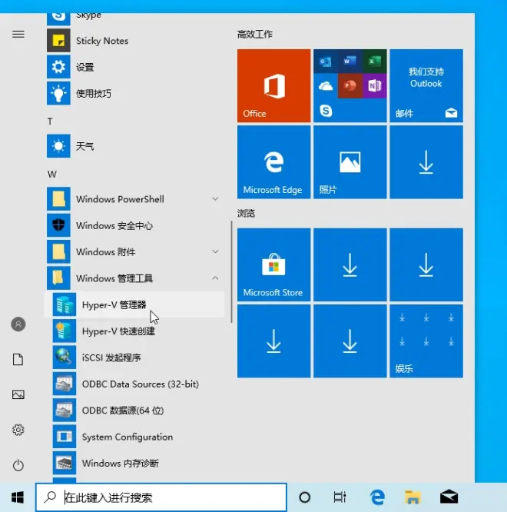Open Task View on the taskbar

340,497
